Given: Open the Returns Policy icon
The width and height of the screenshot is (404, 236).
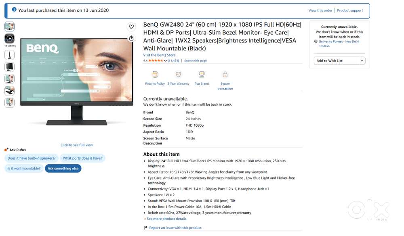Looking at the screenshot, I should coord(155,75).
